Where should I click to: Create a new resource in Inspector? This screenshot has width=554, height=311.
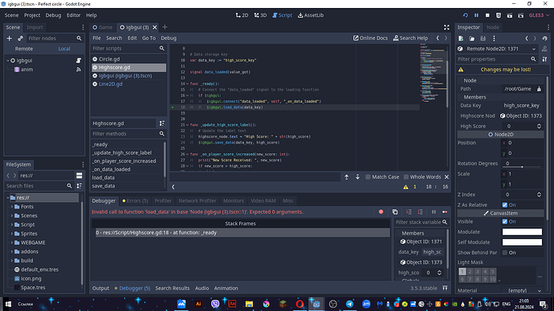pyautogui.click(x=461, y=38)
